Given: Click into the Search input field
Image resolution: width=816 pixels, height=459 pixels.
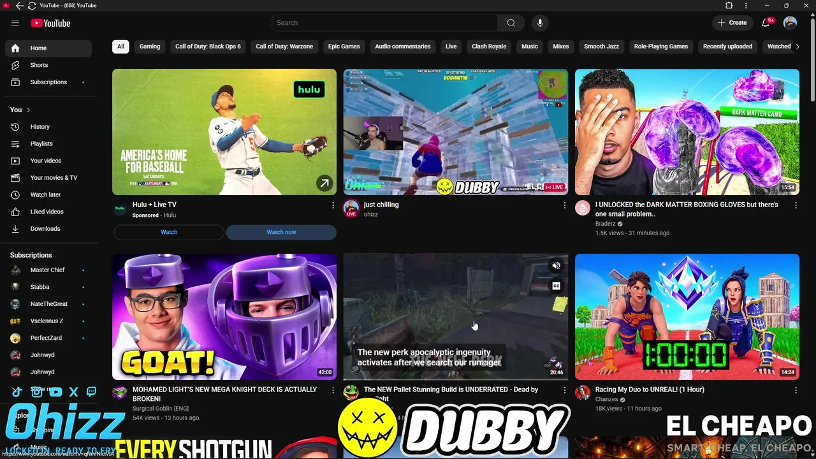Looking at the screenshot, I should point(384,23).
